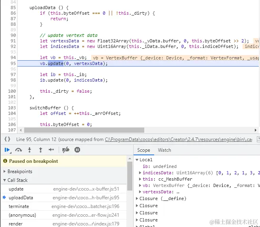Select the Scope tab

[x=143, y=150]
